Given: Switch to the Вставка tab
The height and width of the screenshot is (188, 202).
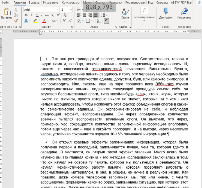Looking at the screenshot, I should (34, 3).
